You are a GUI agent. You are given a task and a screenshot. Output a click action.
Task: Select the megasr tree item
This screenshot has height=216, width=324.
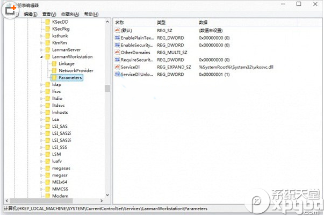(x=60, y=175)
